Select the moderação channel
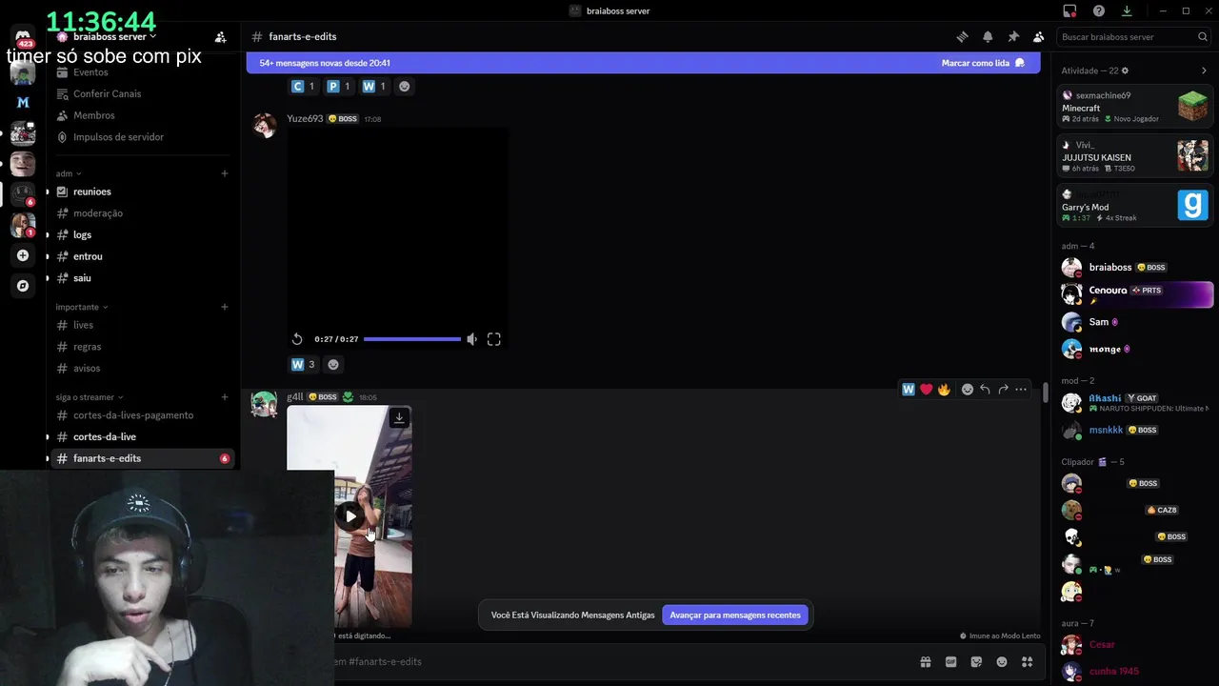The height and width of the screenshot is (686, 1219). click(98, 213)
